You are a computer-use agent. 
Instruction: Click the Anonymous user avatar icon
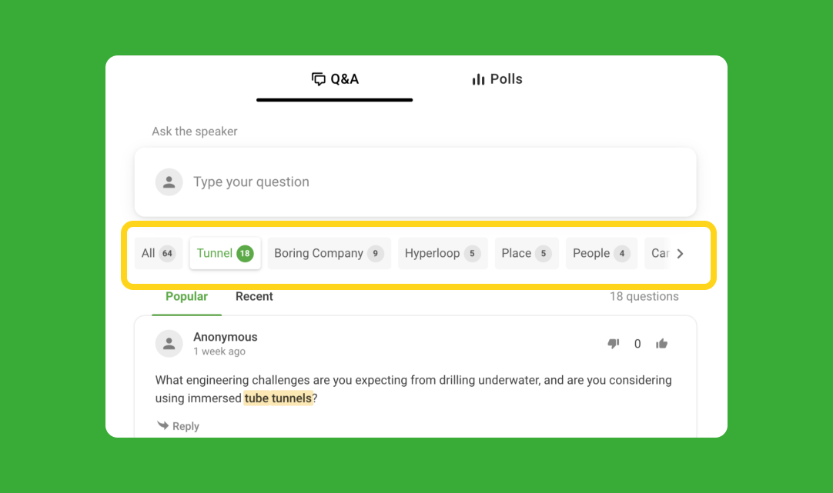coord(169,343)
